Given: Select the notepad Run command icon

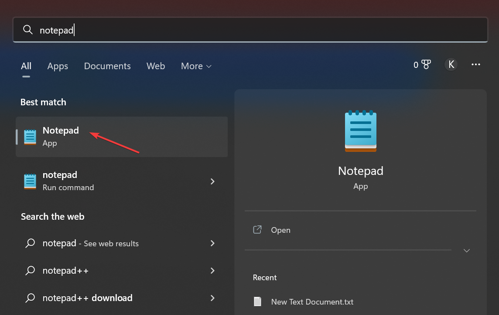Looking at the screenshot, I should pyautogui.click(x=29, y=181).
